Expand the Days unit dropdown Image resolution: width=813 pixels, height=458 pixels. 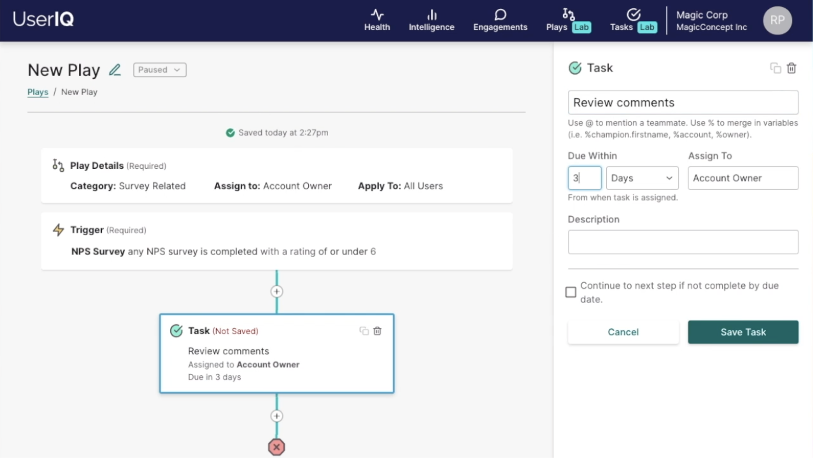(642, 178)
